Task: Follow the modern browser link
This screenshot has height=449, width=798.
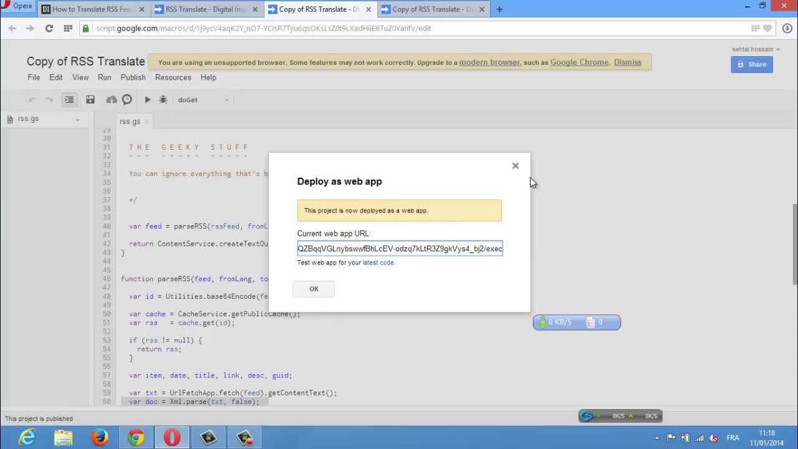Action: [489, 62]
